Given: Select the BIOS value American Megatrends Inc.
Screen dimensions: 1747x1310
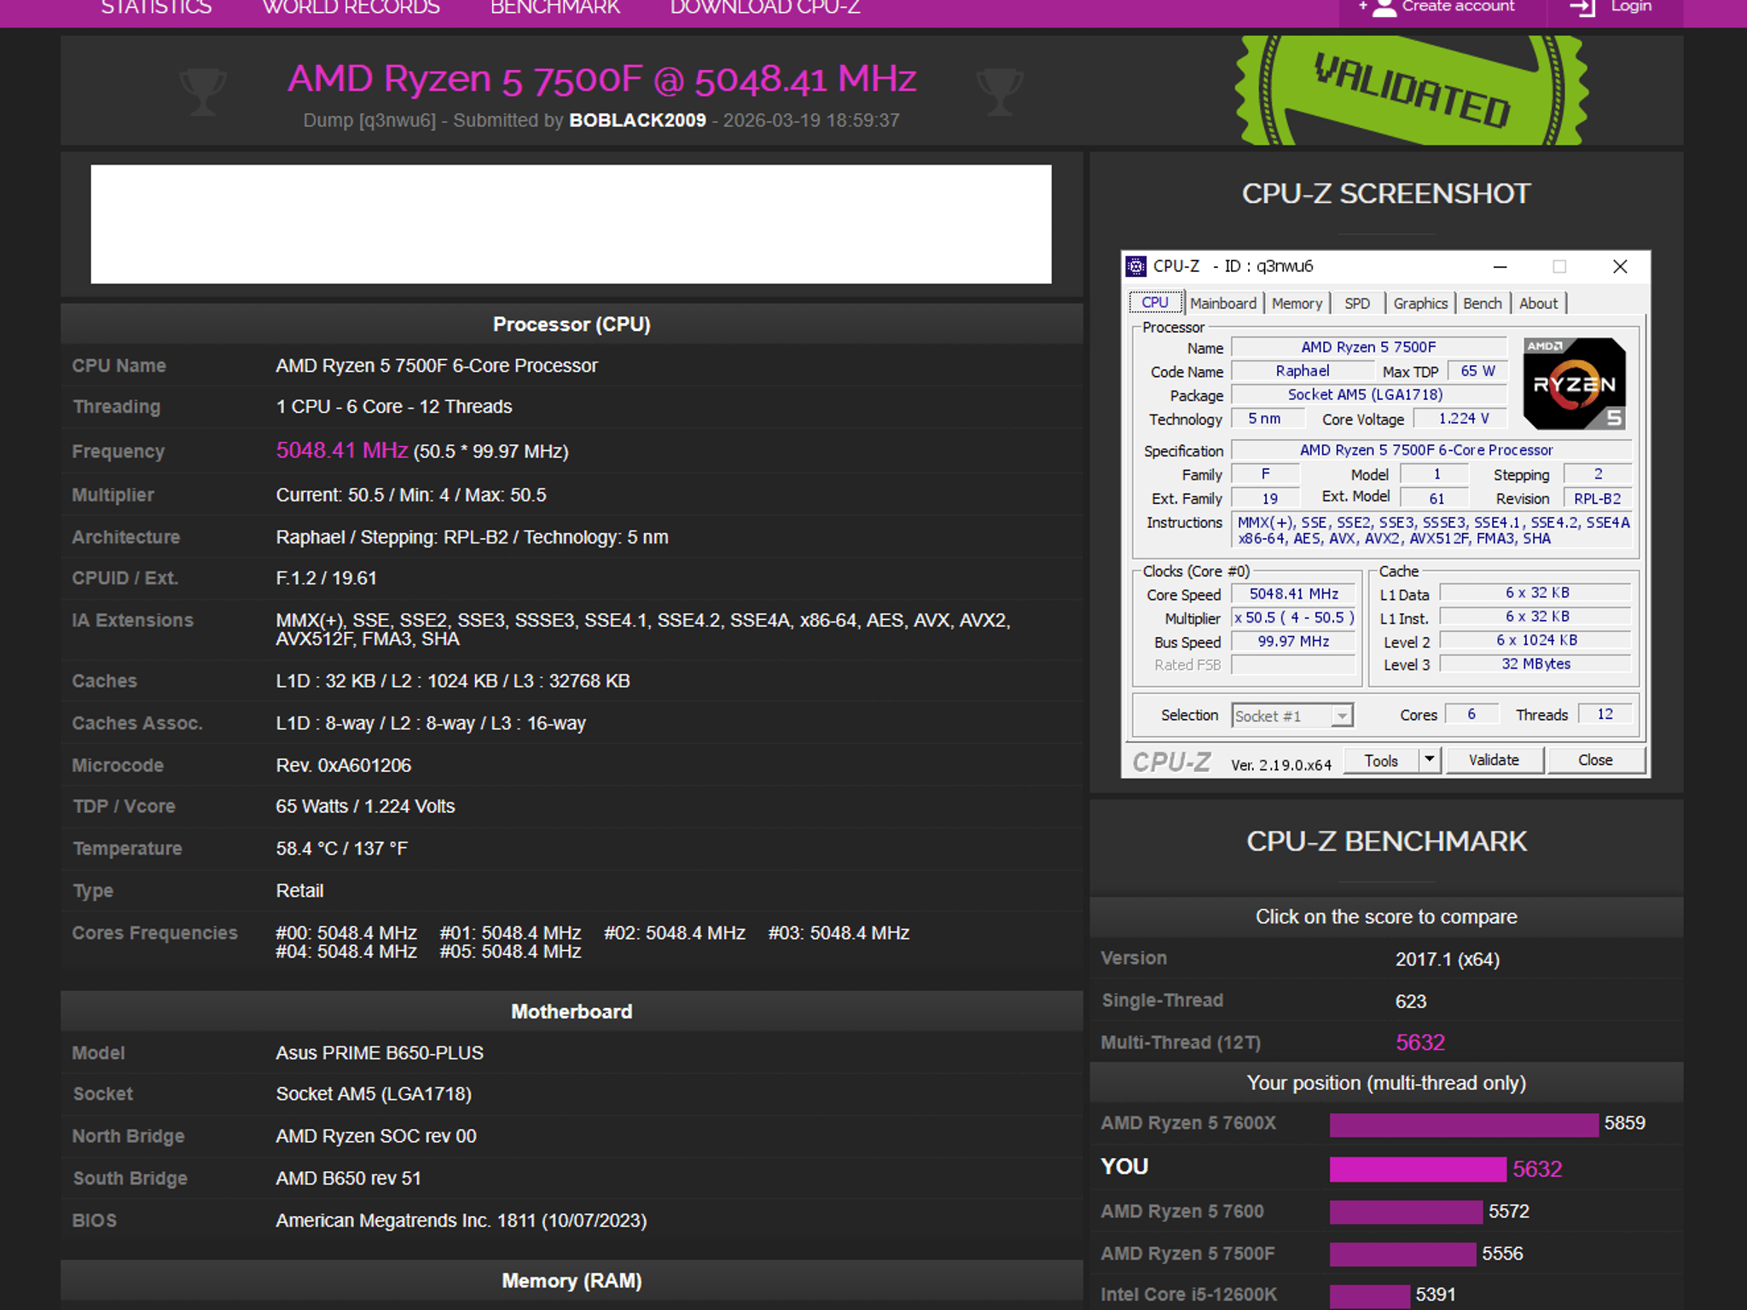Looking at the screenshot, I should 461,1221.
